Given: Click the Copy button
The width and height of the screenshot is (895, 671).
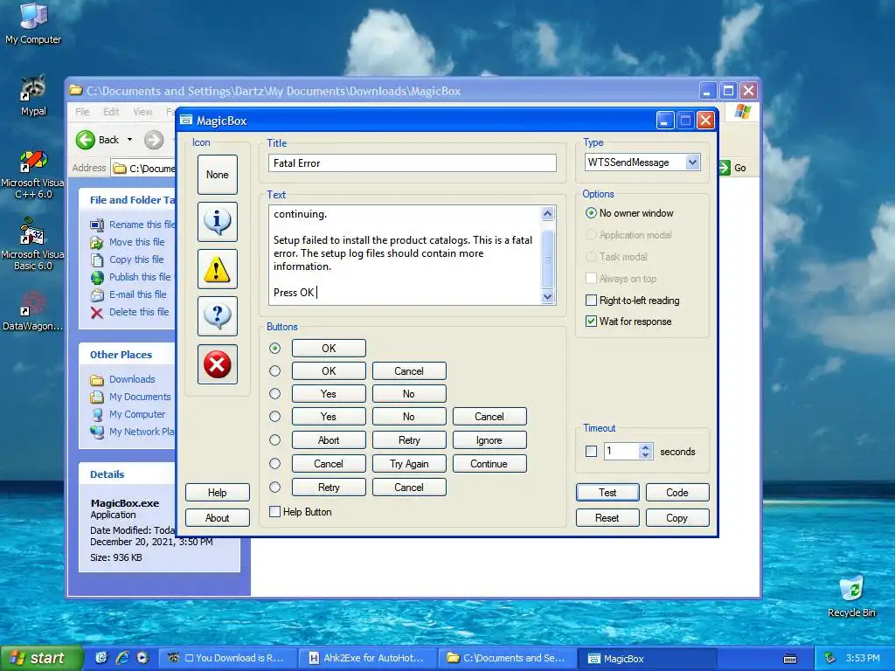Looking at the screenshot, I should [677, 517].
